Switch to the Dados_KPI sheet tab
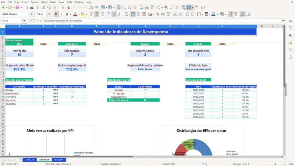The image size is (295, 166). coord(30,160)
